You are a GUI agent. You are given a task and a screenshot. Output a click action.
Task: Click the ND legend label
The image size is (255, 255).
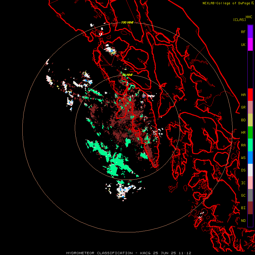coord(243,221)
